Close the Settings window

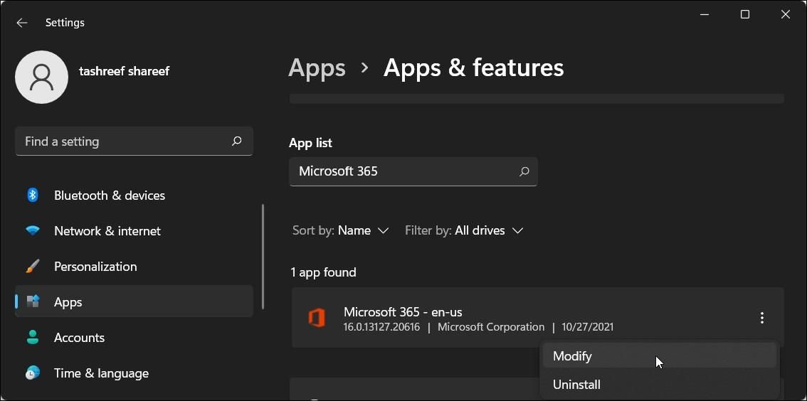pos(786,14)
